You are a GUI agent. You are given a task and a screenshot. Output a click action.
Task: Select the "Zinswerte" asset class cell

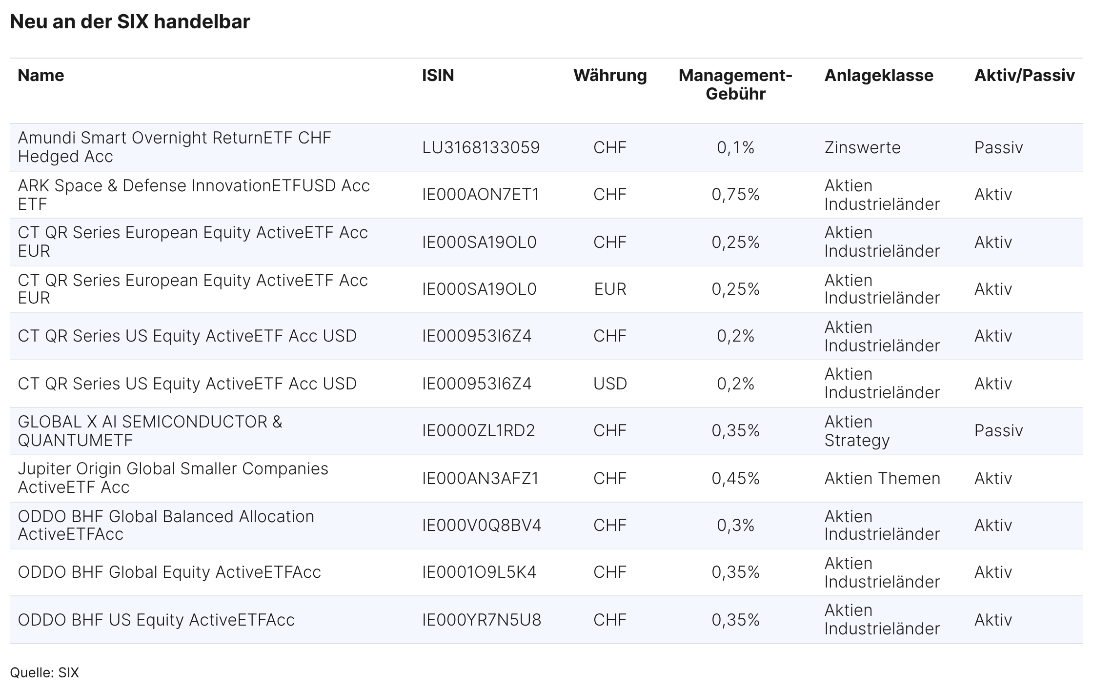pyautogui.click(x=862, y=147)
